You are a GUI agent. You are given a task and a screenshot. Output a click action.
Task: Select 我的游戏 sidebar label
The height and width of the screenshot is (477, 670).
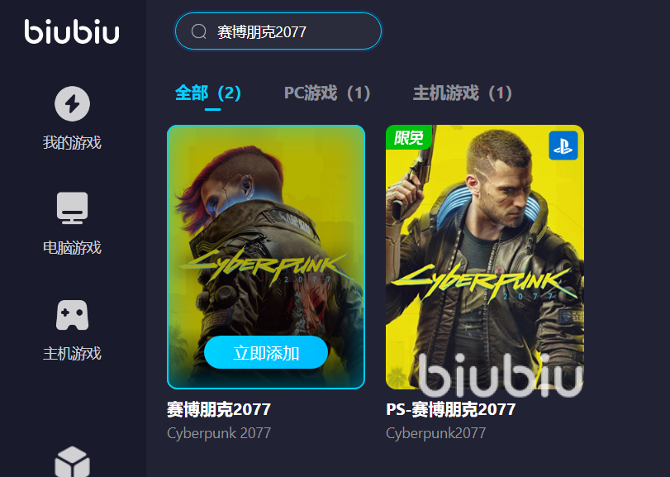pos(72,143)
